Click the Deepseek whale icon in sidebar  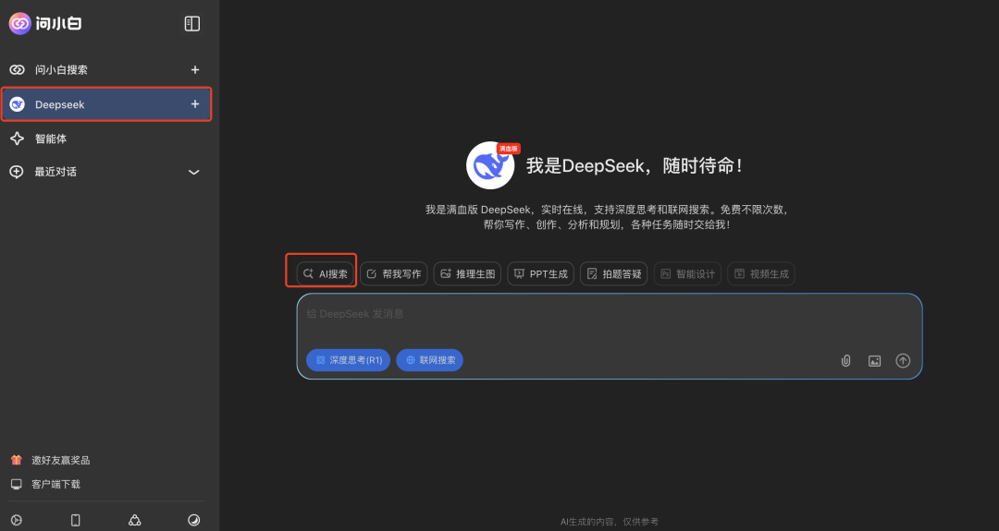pos(18,104)
